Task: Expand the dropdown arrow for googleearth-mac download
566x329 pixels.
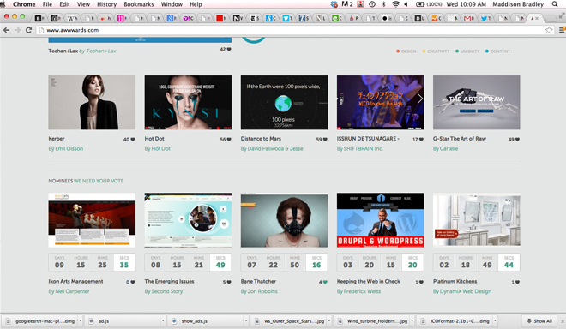Action: [80, 320]
